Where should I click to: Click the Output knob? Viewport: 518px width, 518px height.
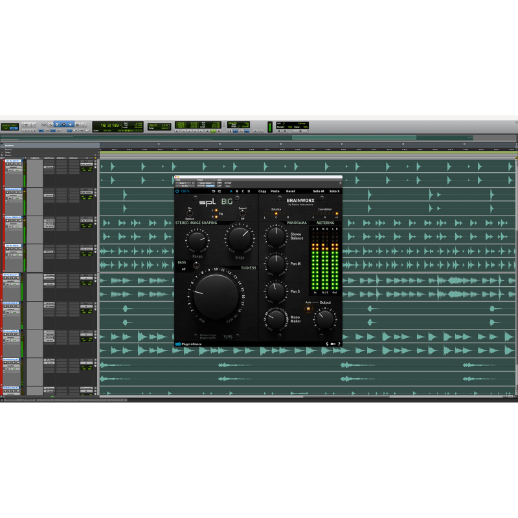pyautogui.click(x=325, y=319)
